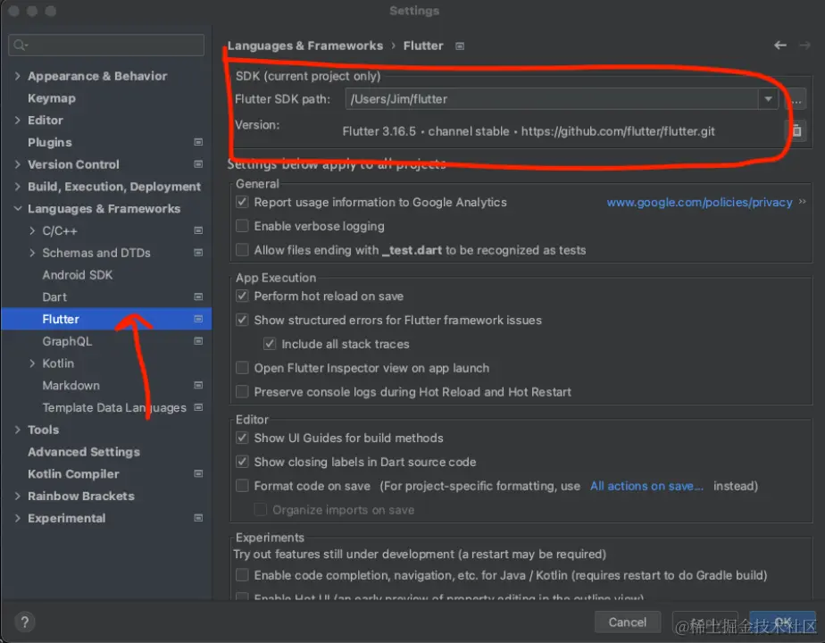The width and height of the screenshot is (825, 643).
Task: Click the search field in Settings sidebar
Action: 106,46
